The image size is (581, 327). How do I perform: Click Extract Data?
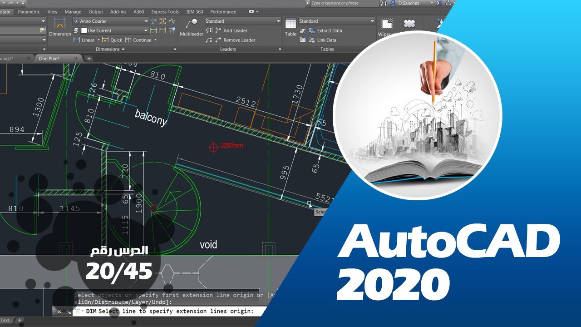(325, 30)
